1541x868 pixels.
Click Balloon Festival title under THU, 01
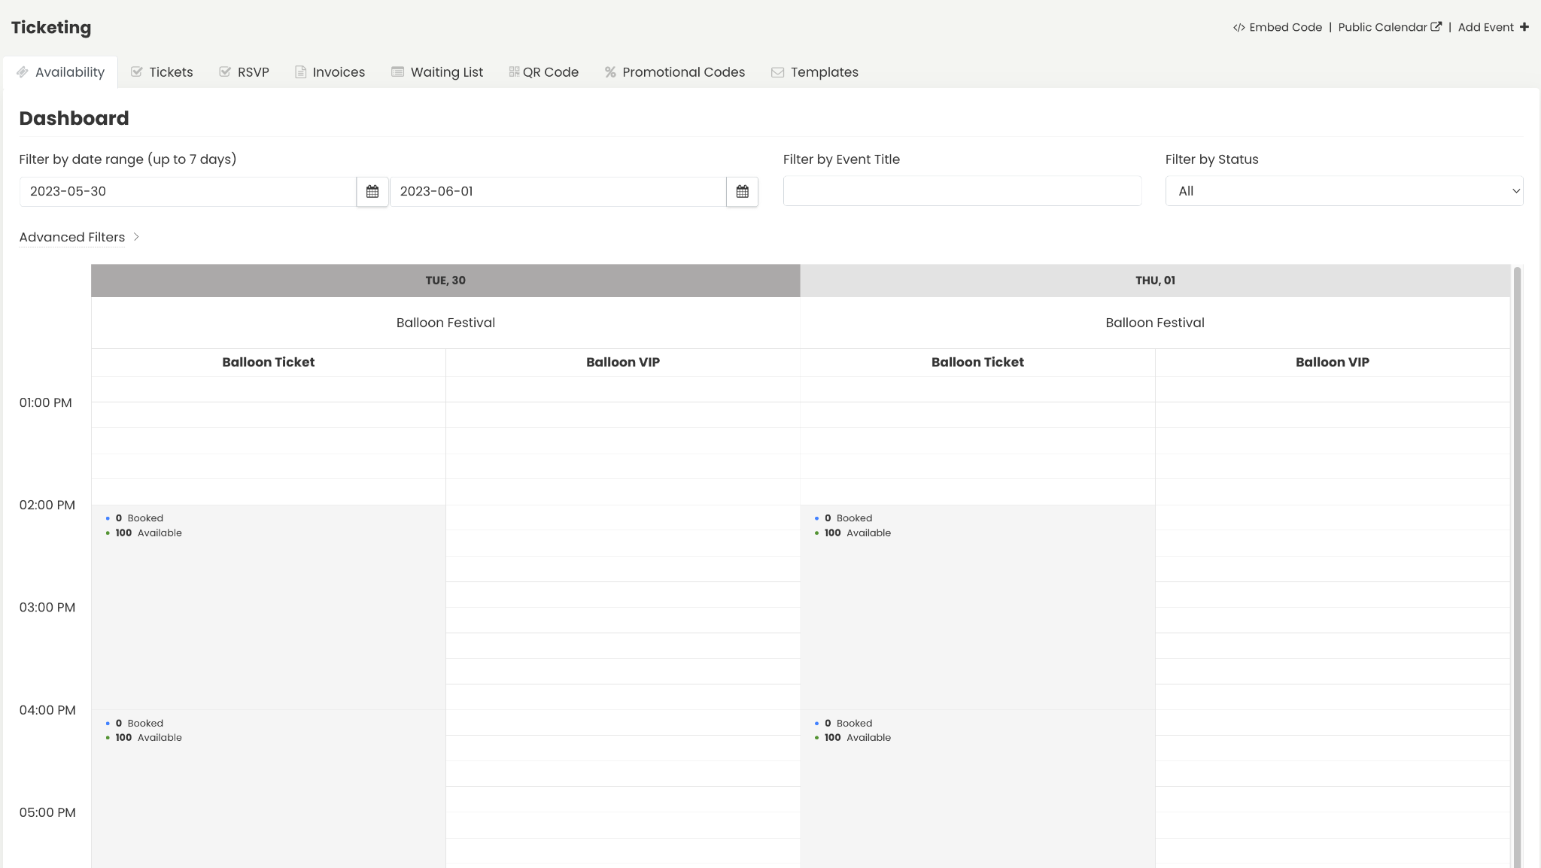click(1155, 323)
